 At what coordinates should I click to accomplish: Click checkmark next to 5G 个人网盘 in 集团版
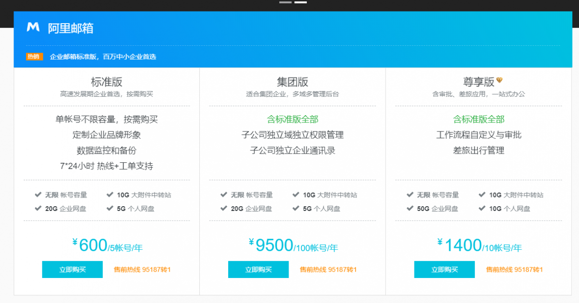coord(296,208)
